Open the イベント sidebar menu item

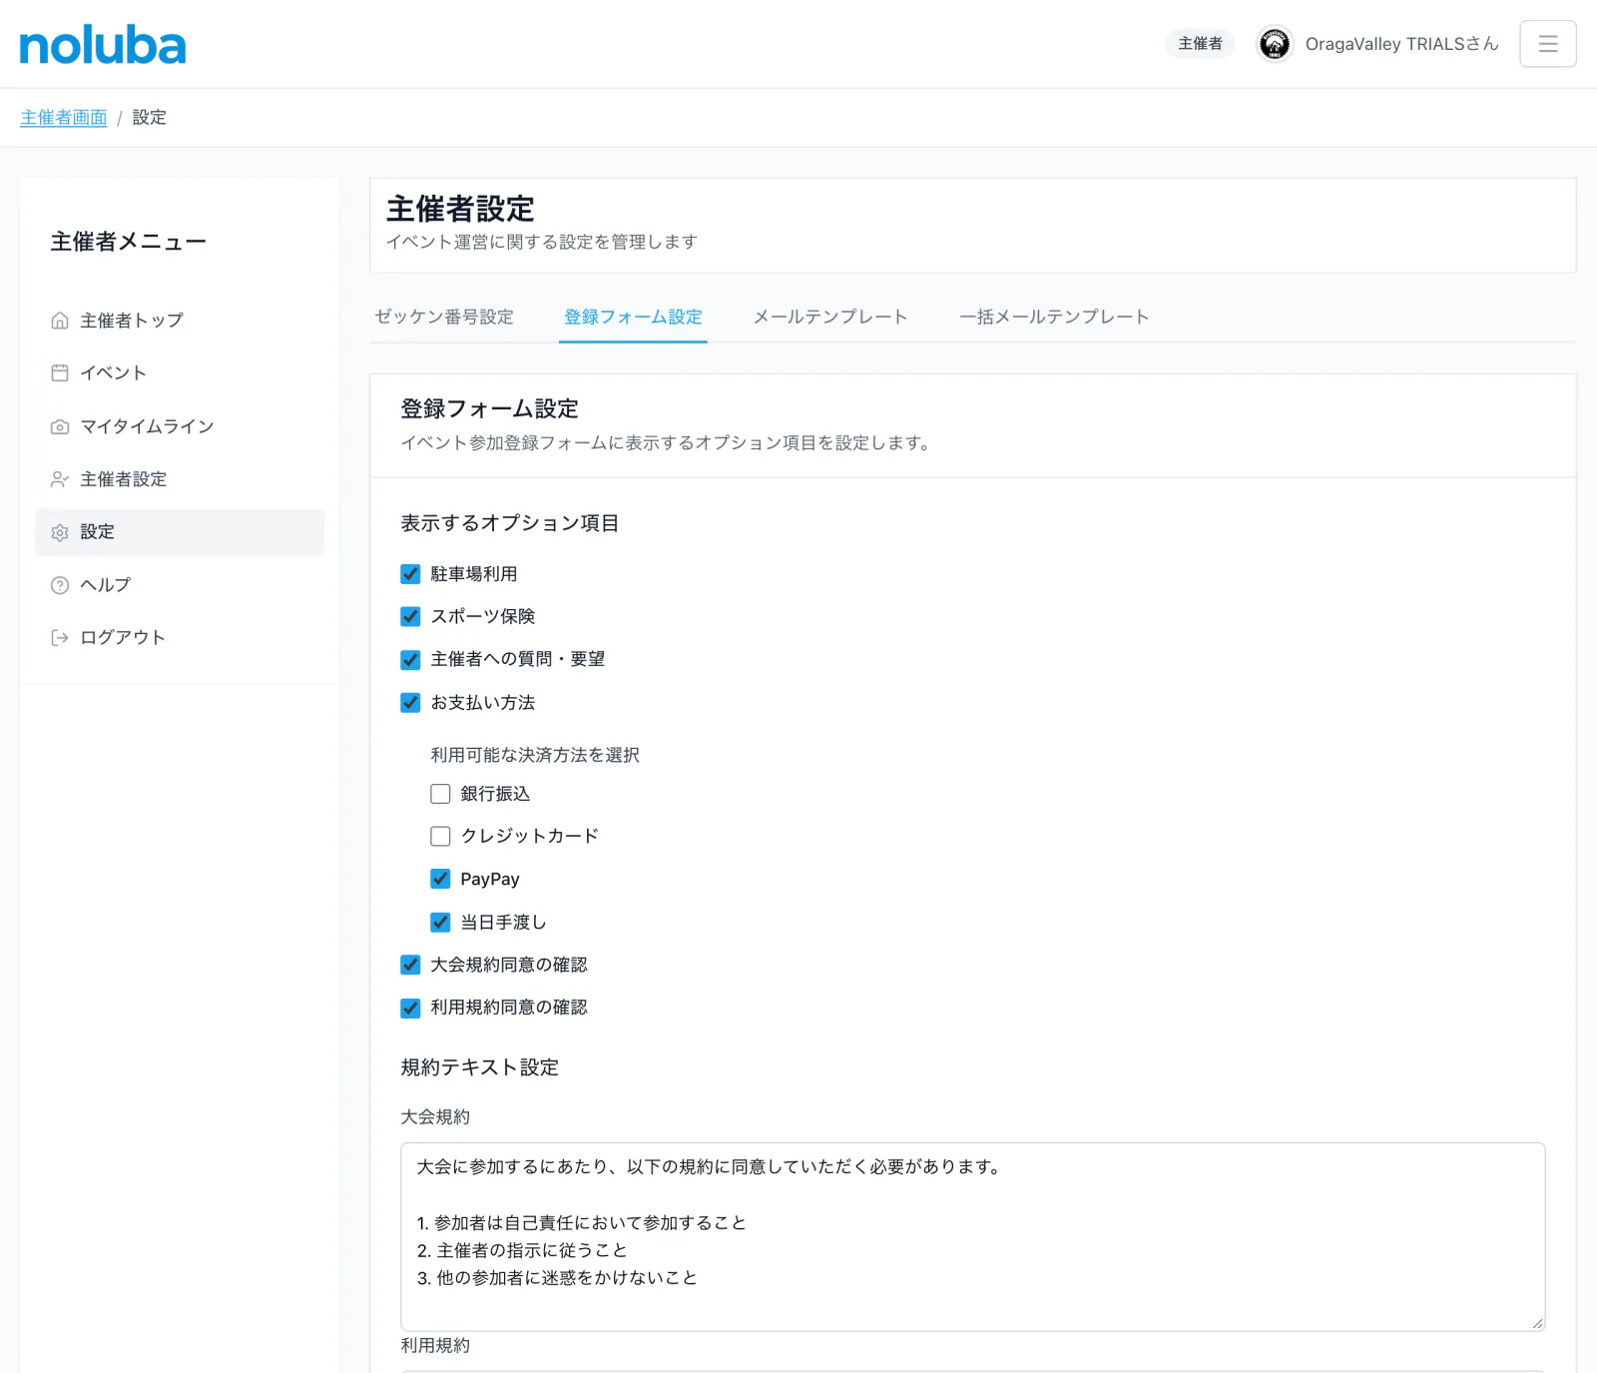(180, 373)
